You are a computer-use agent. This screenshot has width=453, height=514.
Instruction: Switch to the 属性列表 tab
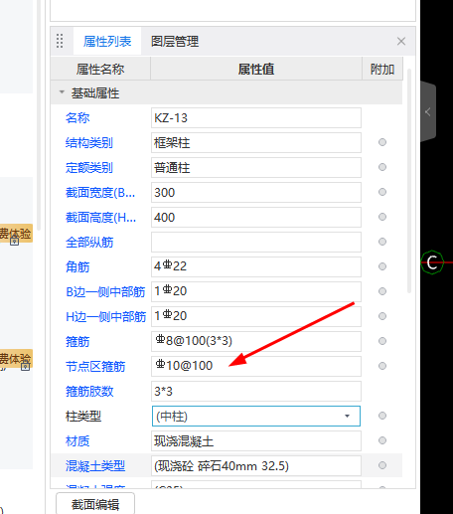pos(107,42)
